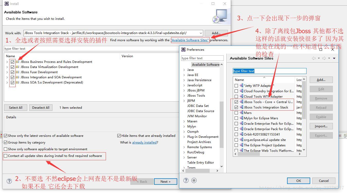This screenshot has height=193, width=347.
Task: Click the site icon next to Mars
Action: [x=241, y=113]
